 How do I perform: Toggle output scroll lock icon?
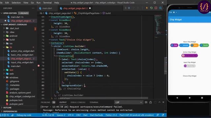pyautogui.click(x=150, y=102)
